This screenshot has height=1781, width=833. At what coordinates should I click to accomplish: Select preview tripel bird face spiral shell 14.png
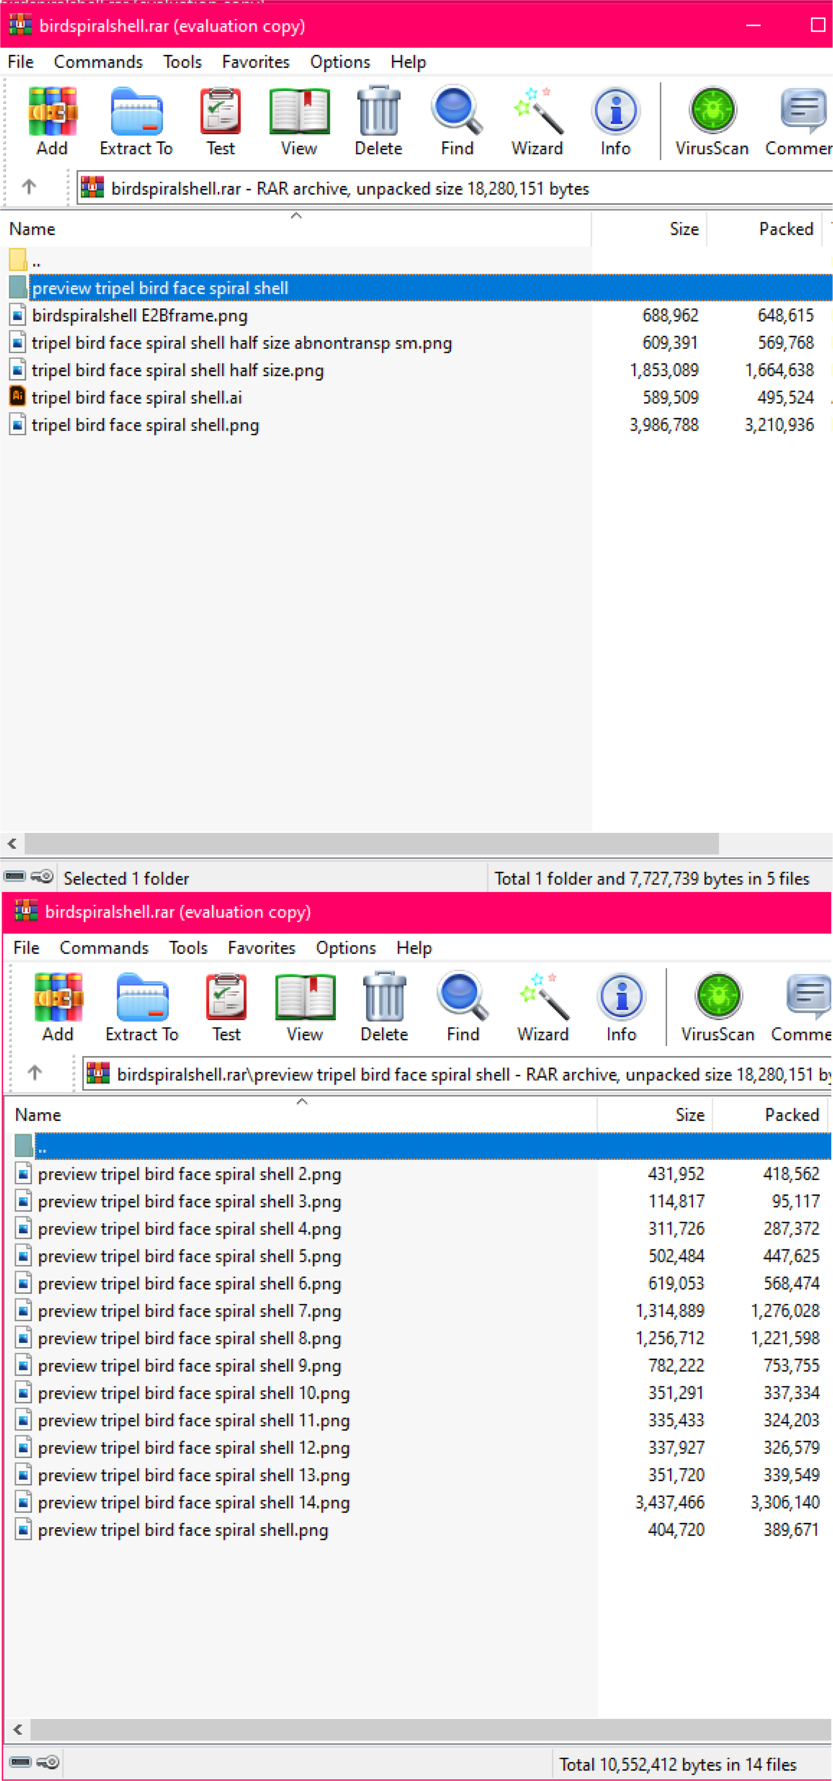tap(194, 1502)
